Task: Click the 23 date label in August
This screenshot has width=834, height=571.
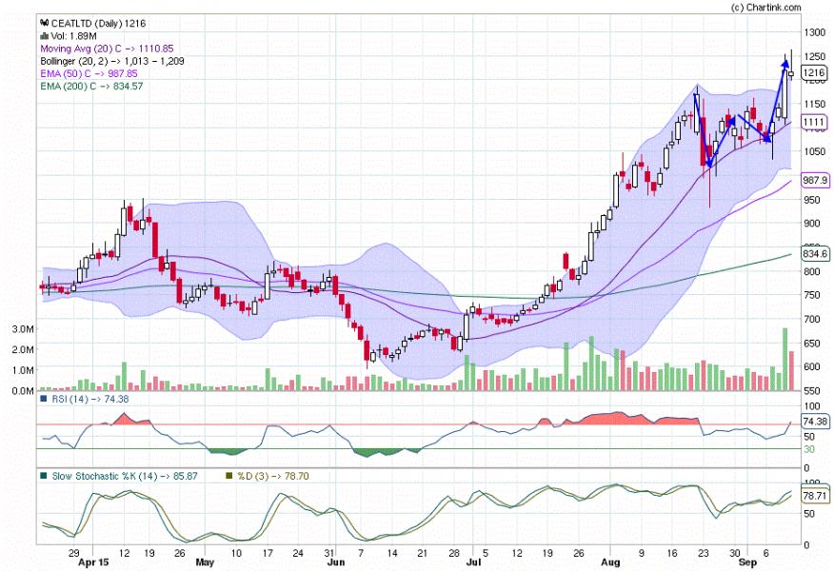Action: [x=704, y=553]
